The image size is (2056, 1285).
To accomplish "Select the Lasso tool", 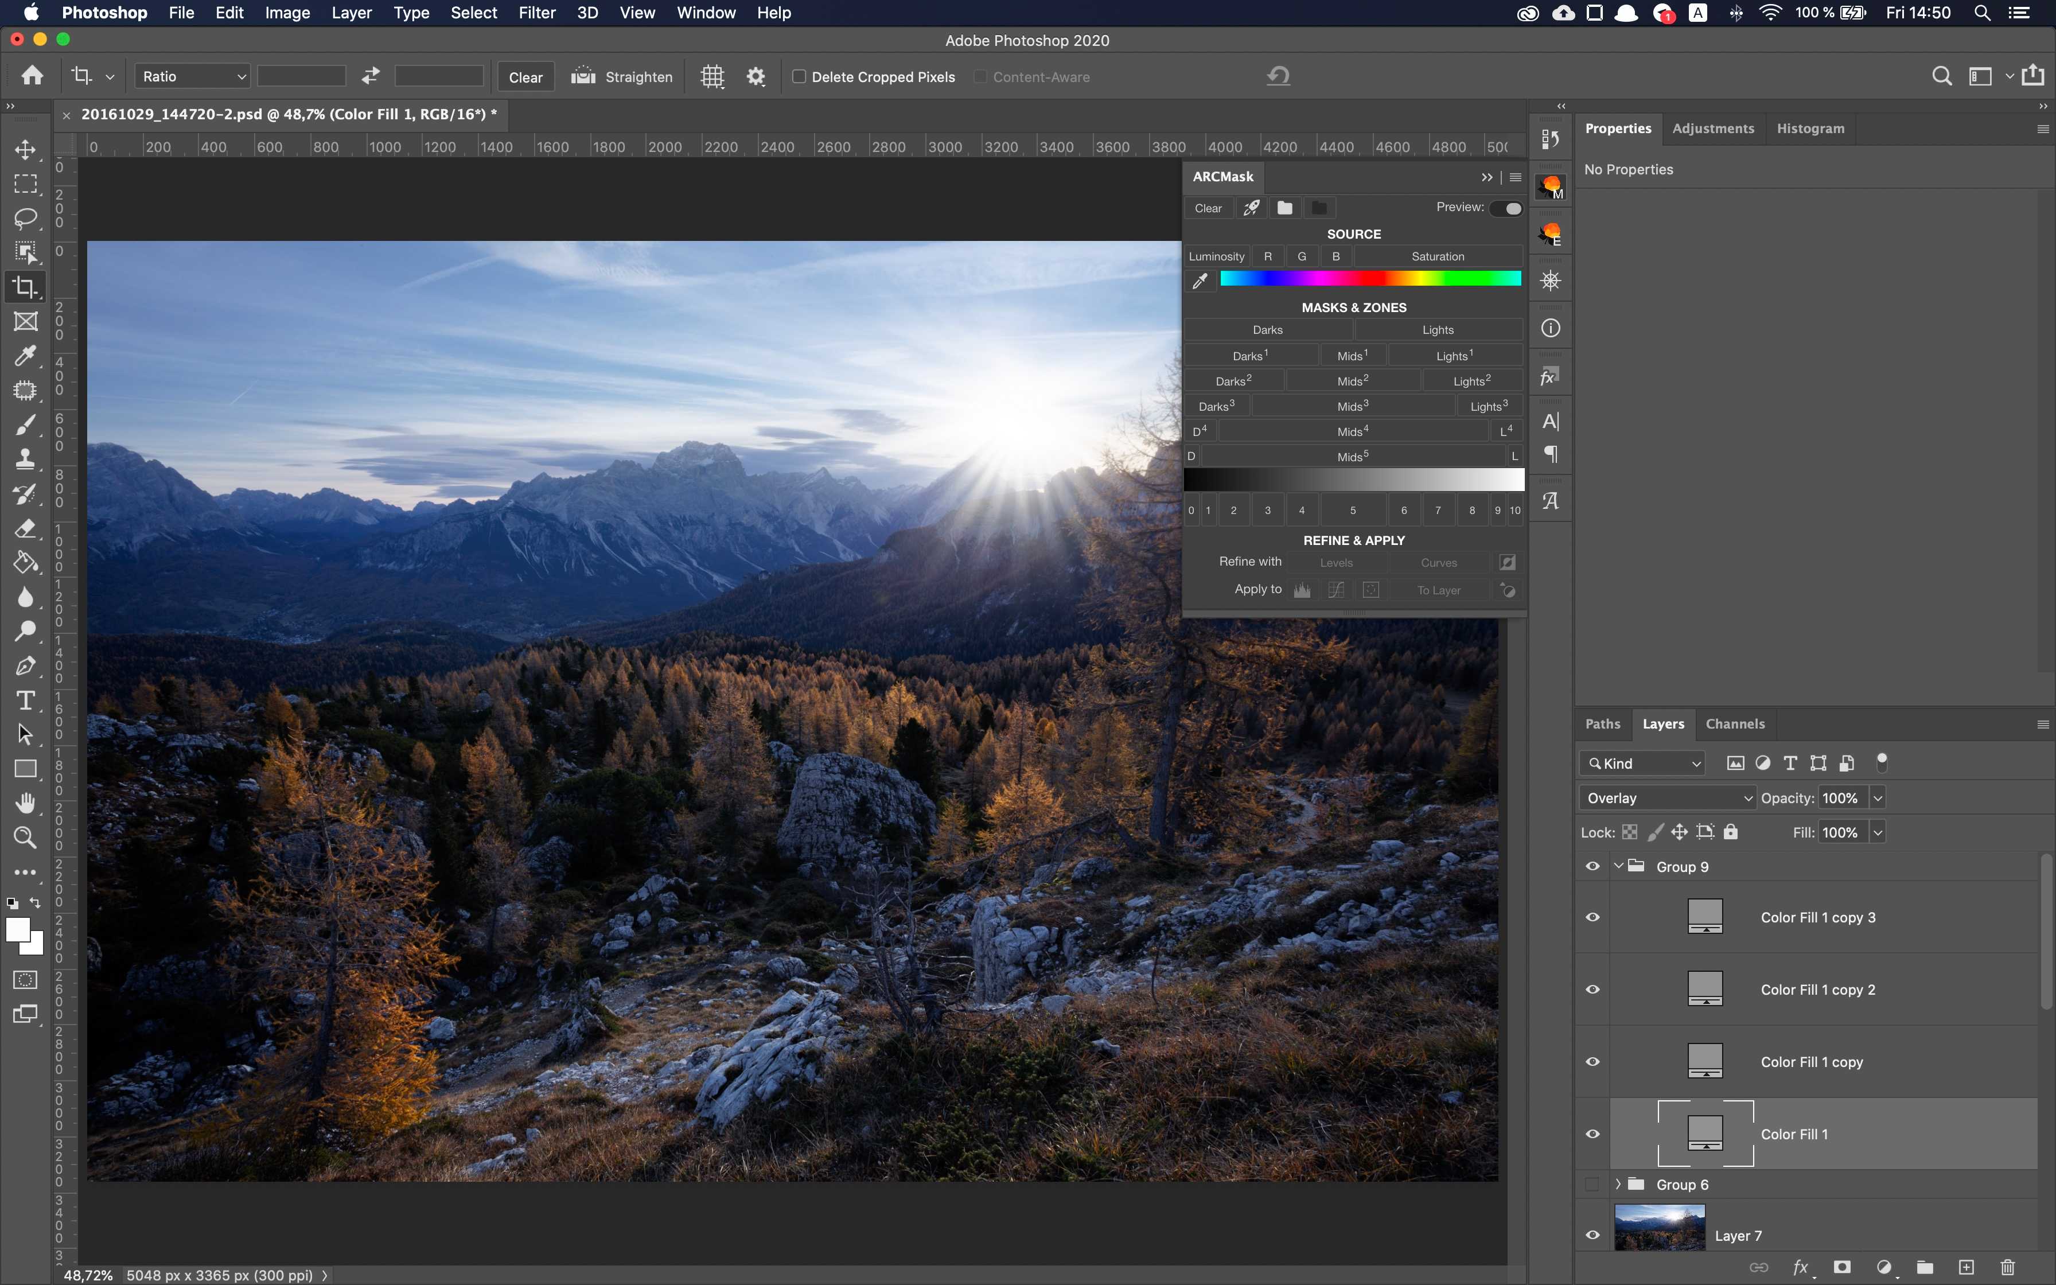I will coord(25,219).
